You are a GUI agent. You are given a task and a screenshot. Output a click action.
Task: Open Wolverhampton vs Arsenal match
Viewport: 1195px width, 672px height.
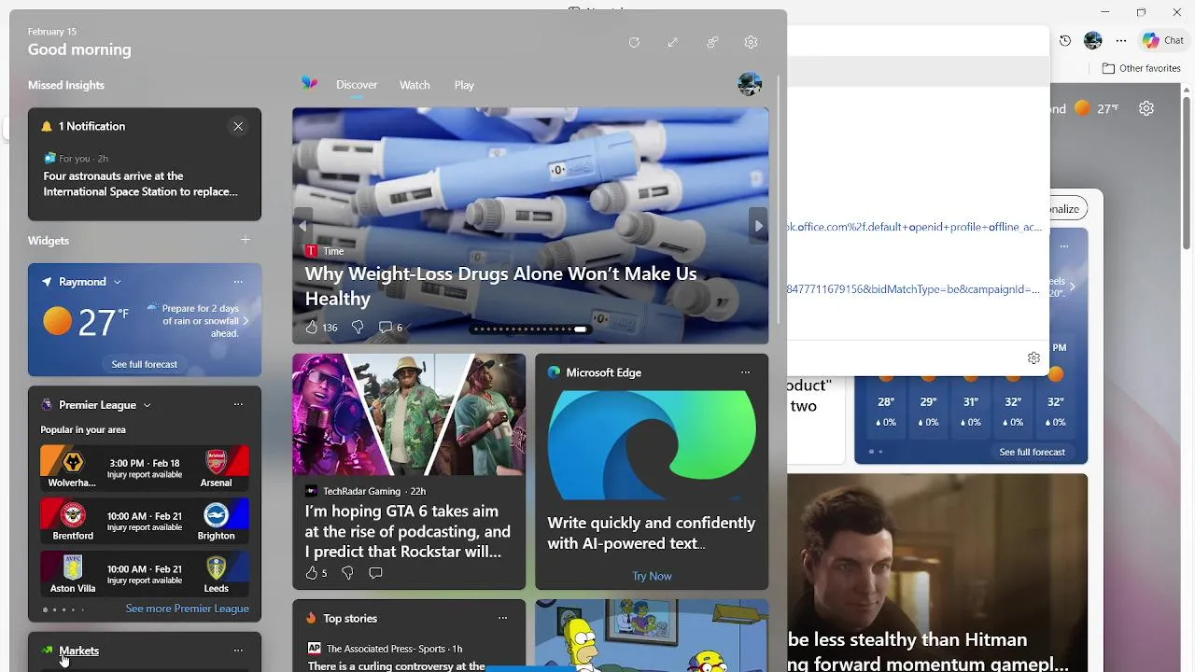tap(145, 468)
